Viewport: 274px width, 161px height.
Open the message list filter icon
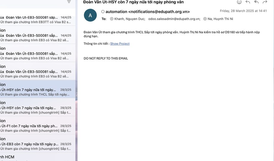click(69, 1)
